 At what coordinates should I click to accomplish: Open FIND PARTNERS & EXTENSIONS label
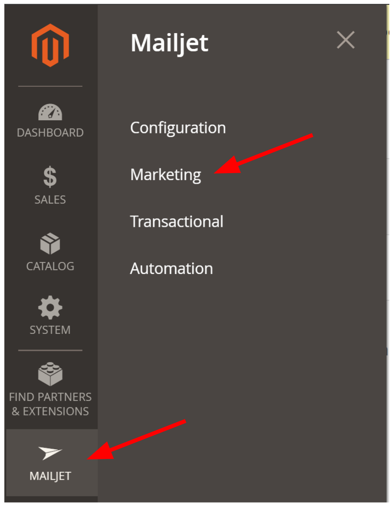click(50, 404)
